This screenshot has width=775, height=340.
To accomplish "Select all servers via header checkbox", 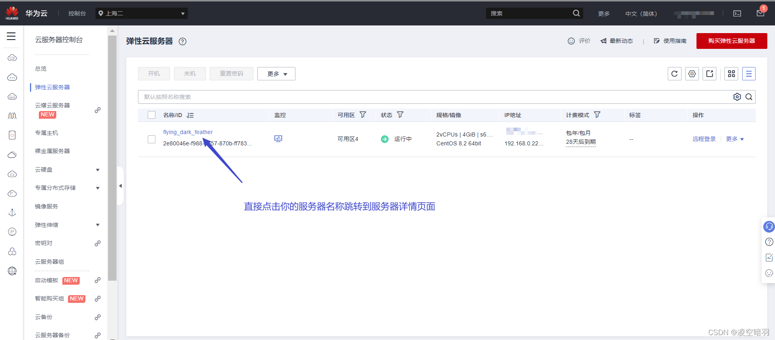I will [x=152, y=115].
